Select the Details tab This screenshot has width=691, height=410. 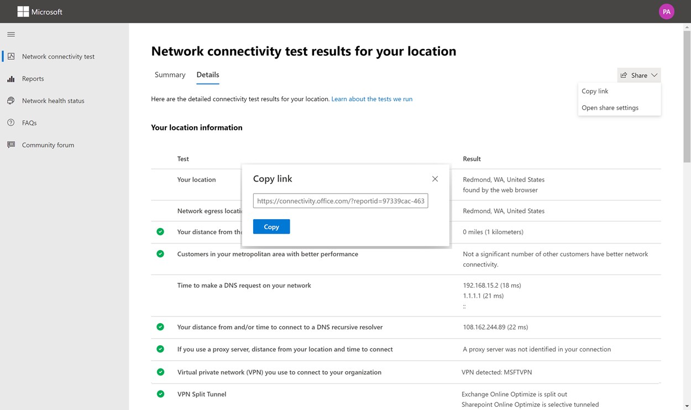pyautogui.click(x=208, y=75)
